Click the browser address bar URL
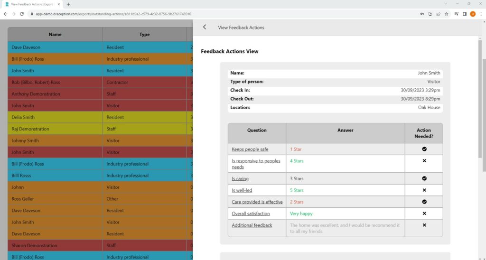 113,14
